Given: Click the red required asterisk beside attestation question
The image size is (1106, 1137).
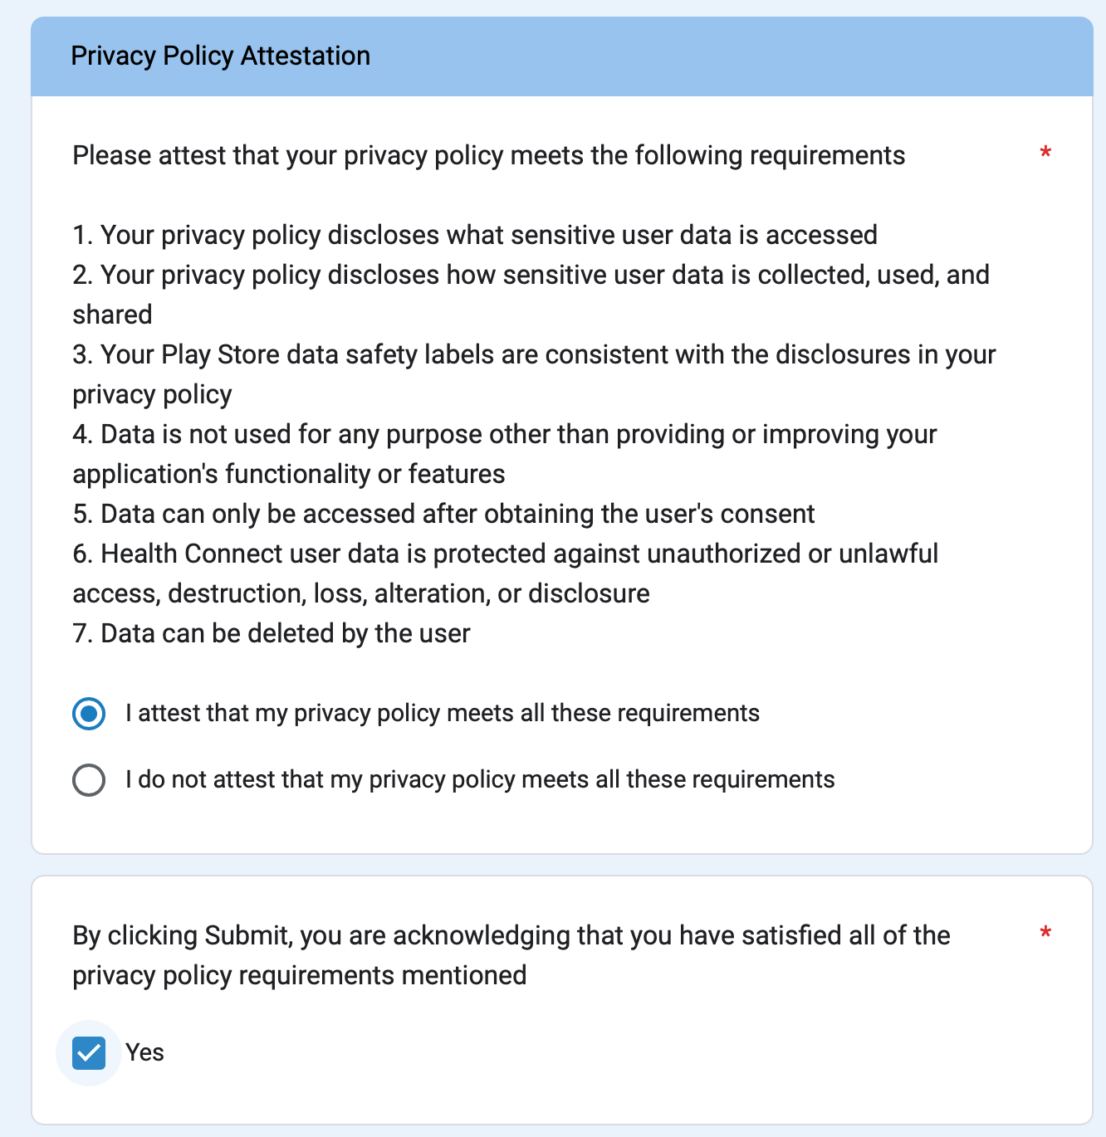Looking at the screenshot, I should tap(1045, 154).
